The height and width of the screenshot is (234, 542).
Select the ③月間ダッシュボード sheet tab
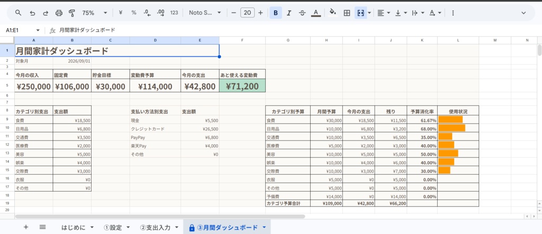[228, 228]
